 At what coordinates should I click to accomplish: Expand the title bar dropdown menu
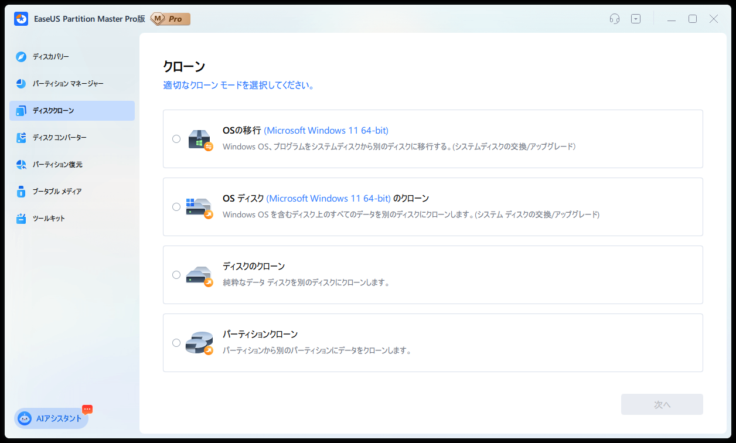636,19
